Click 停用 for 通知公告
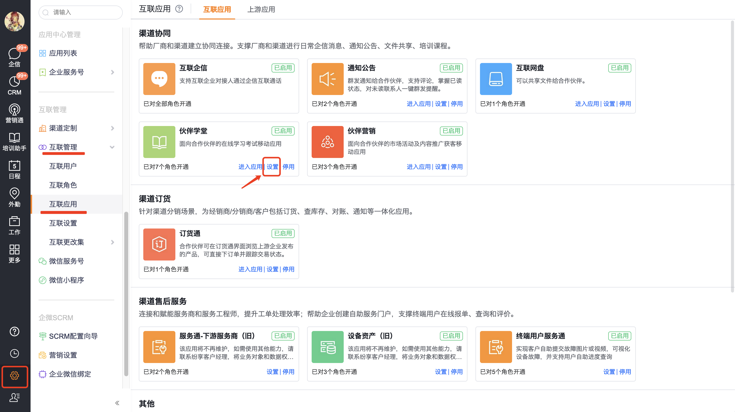 (x=457, y=104)
